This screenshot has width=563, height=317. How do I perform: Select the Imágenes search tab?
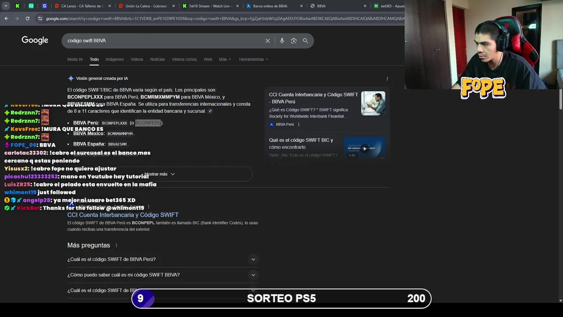114,59
